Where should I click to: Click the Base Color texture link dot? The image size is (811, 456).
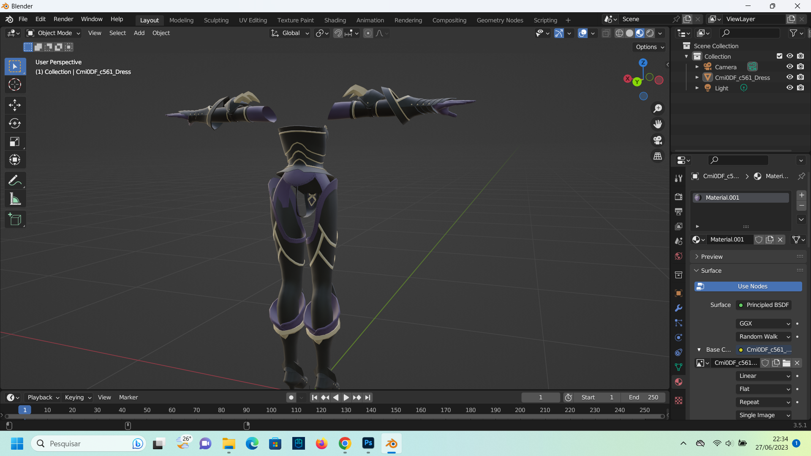pos(740,350)
